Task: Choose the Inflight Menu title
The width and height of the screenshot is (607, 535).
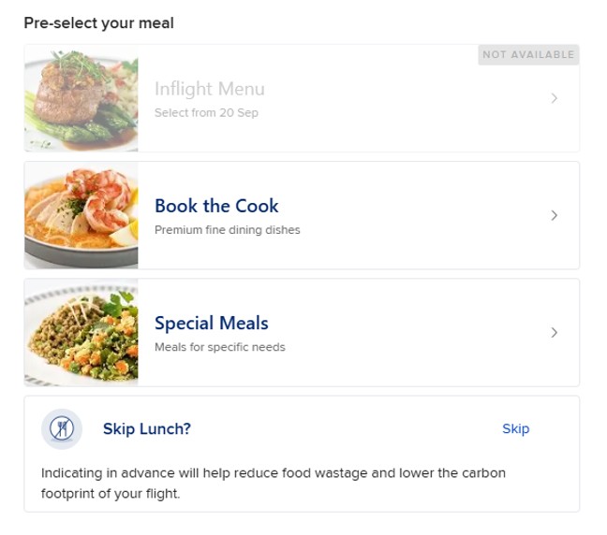Action: tap(210, 90)
